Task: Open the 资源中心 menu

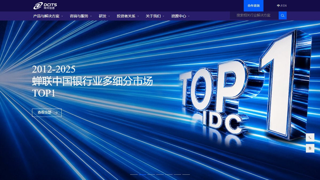Action: coord(180,16)
